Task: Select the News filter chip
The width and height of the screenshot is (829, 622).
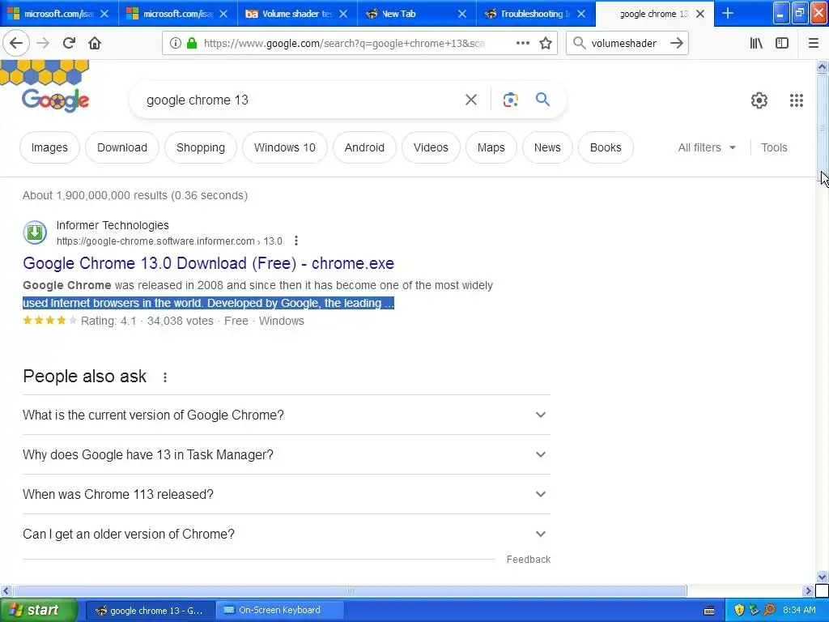Action: click(x=547, y=147)
